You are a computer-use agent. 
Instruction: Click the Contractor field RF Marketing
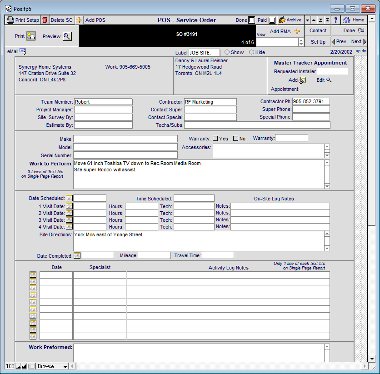210,102
